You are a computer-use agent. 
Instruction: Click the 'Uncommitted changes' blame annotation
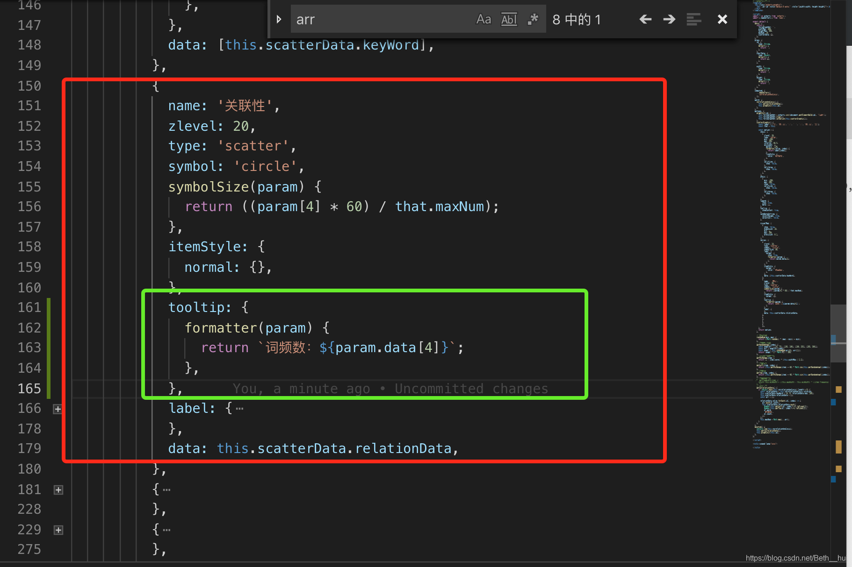[471, 389]
